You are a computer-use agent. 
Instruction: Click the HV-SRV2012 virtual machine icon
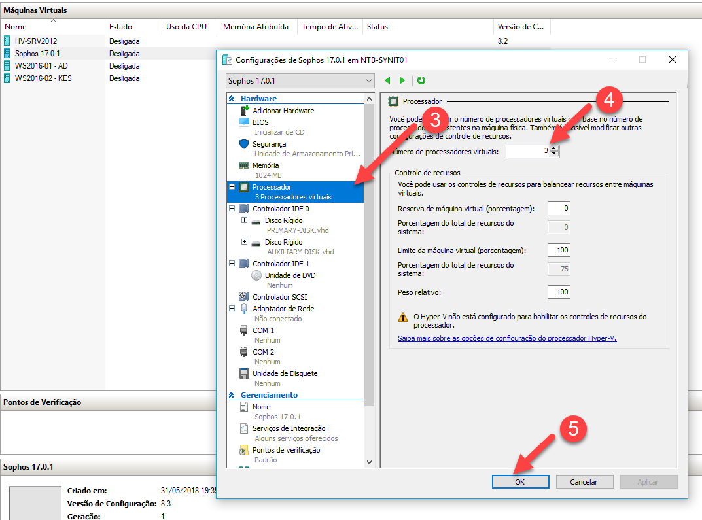[7, 41]
